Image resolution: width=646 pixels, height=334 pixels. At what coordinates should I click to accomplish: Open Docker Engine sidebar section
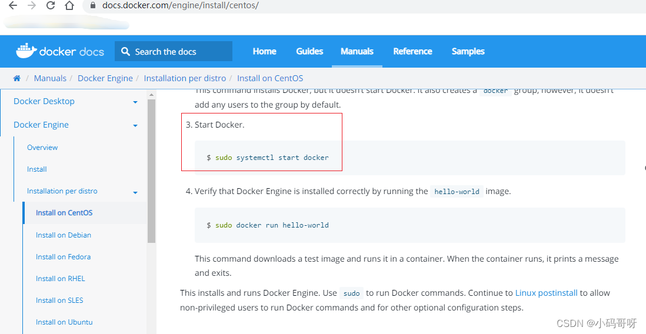click(41, 125)
